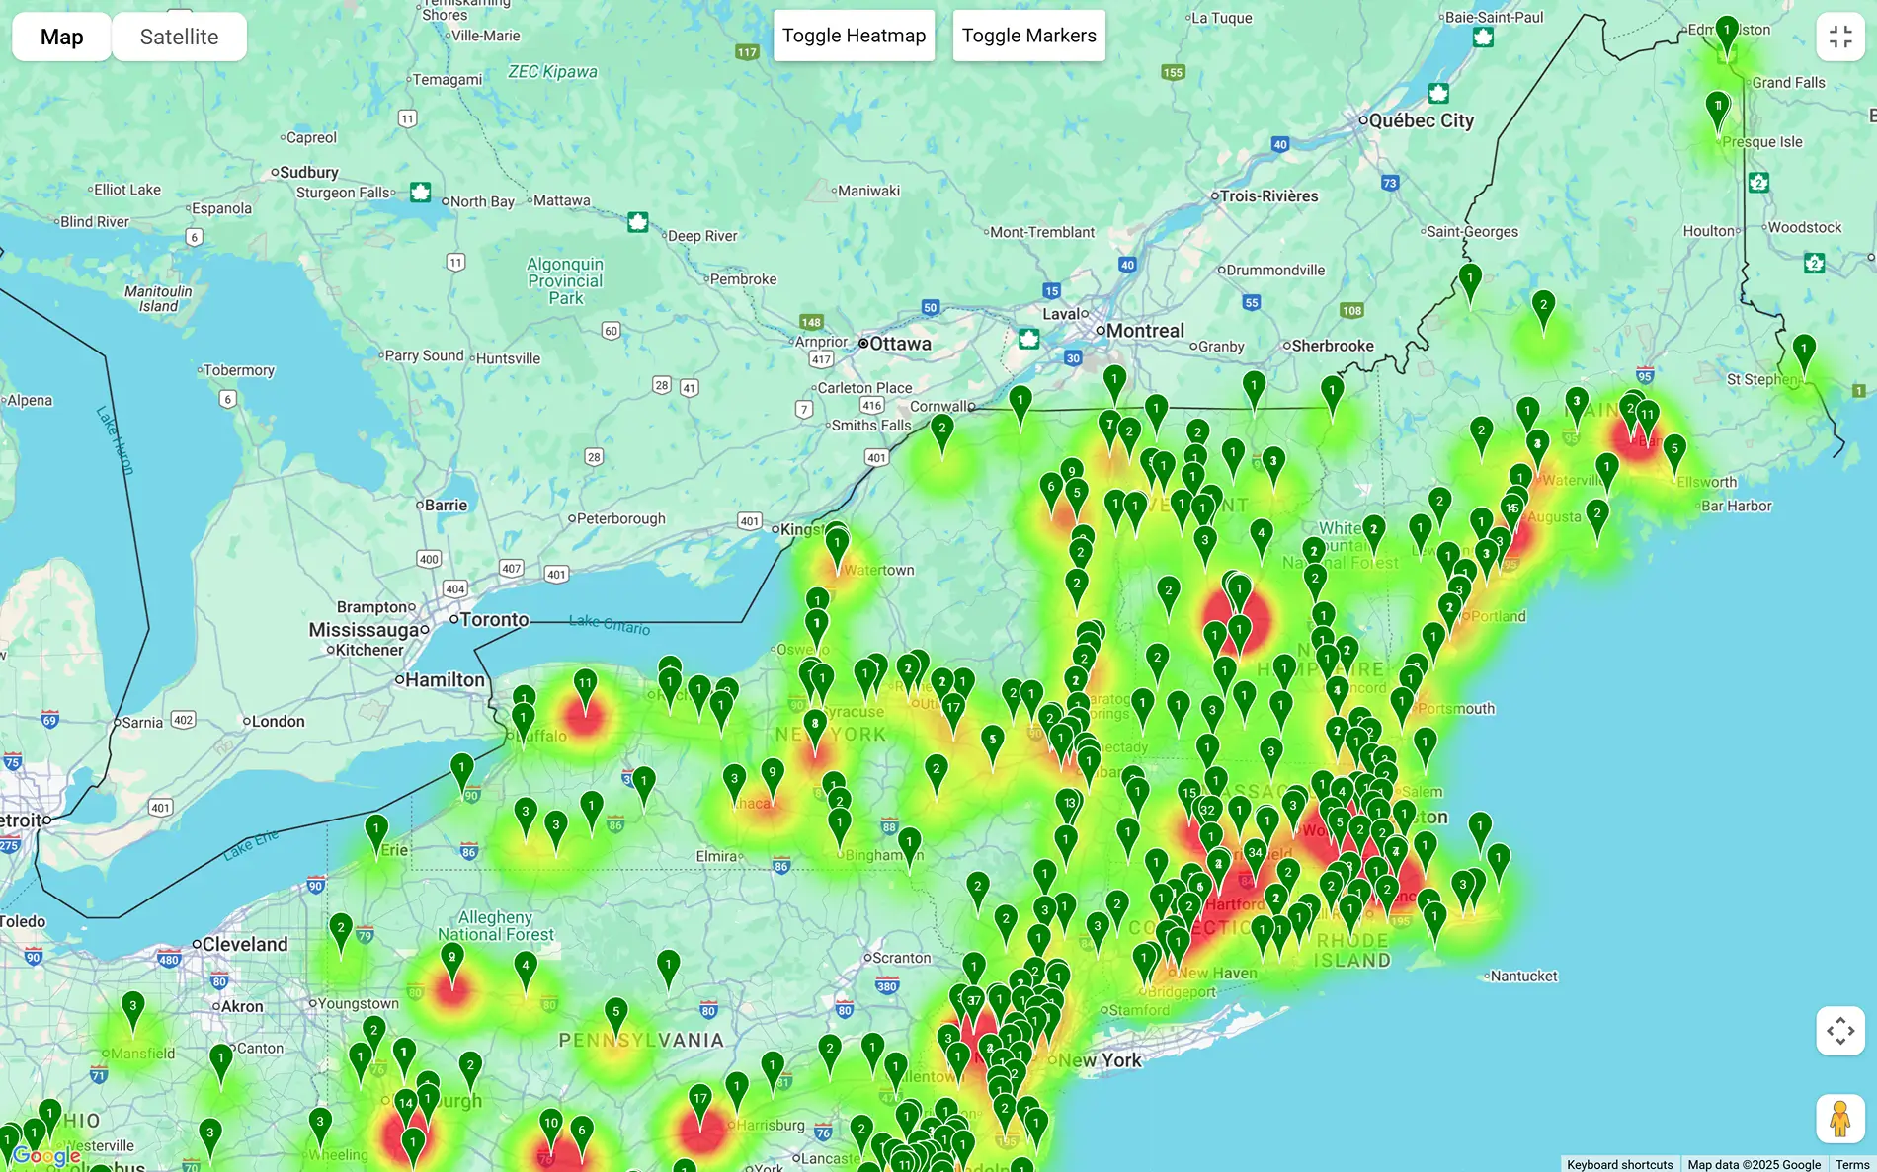
Task: Click marker 11 near Buffalo
Action: coord(586,689)
